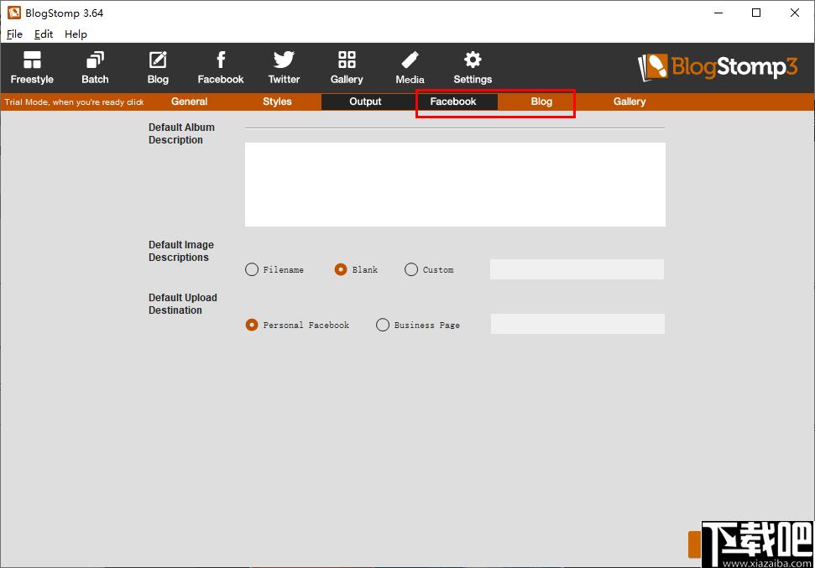
Task: Click the Trial Mode notice link
Action: 74,102
